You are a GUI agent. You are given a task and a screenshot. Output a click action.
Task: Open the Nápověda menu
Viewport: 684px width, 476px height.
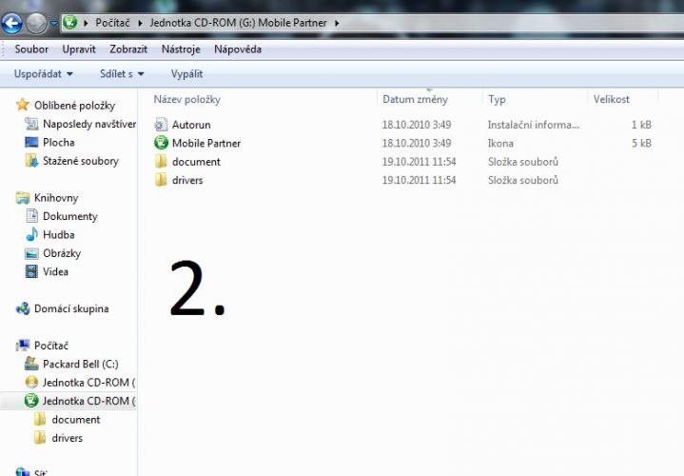[238, 49]
